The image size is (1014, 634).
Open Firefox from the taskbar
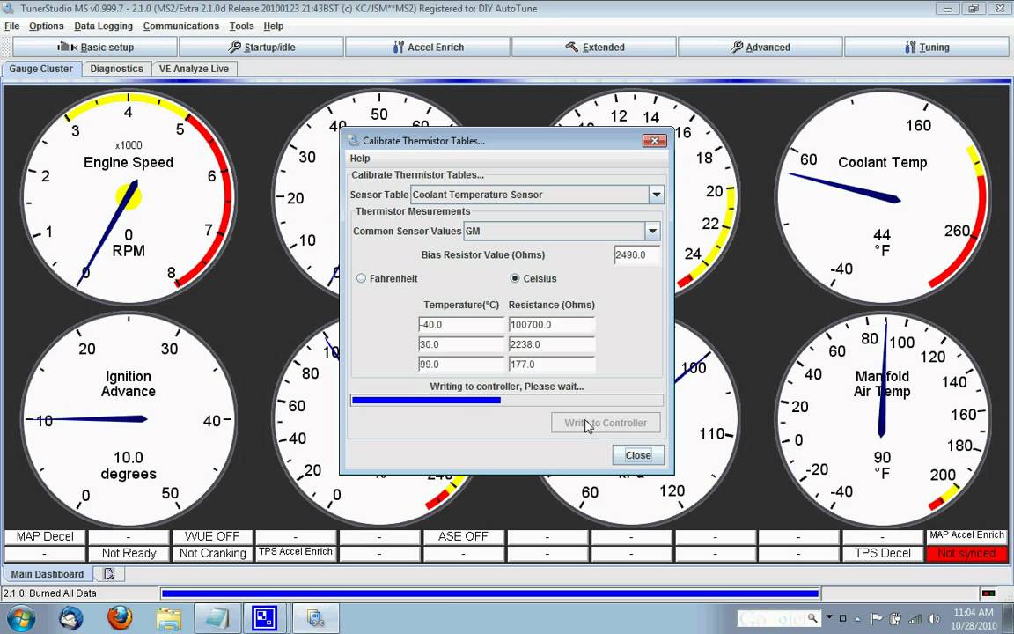[120, 619]
